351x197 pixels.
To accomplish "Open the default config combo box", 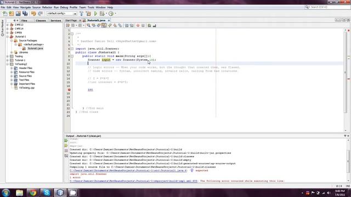I will coord(61,14).
